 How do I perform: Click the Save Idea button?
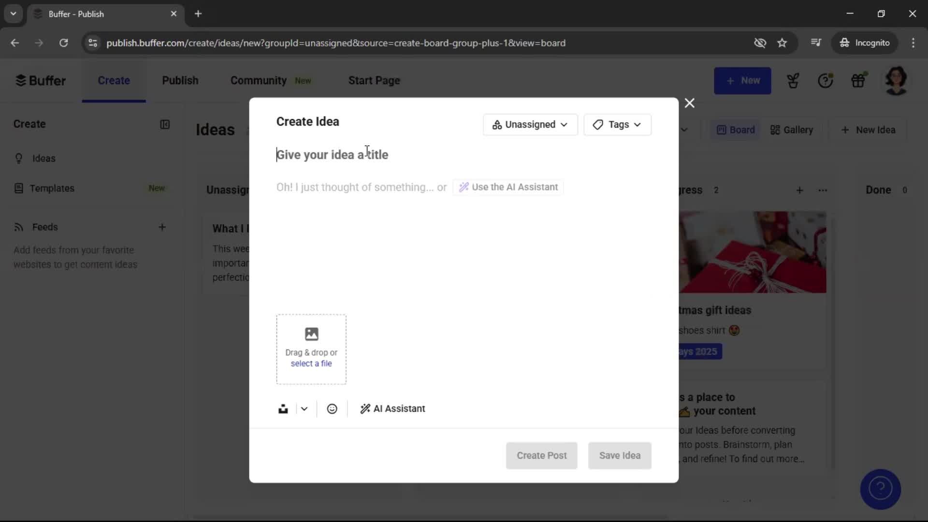click(620, 455)
